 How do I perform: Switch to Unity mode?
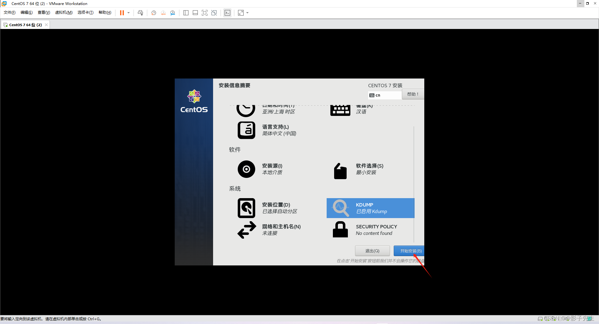pos(214,13)
